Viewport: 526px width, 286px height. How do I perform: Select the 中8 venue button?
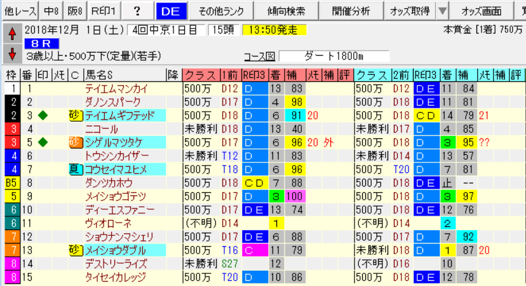click(51, 11)
